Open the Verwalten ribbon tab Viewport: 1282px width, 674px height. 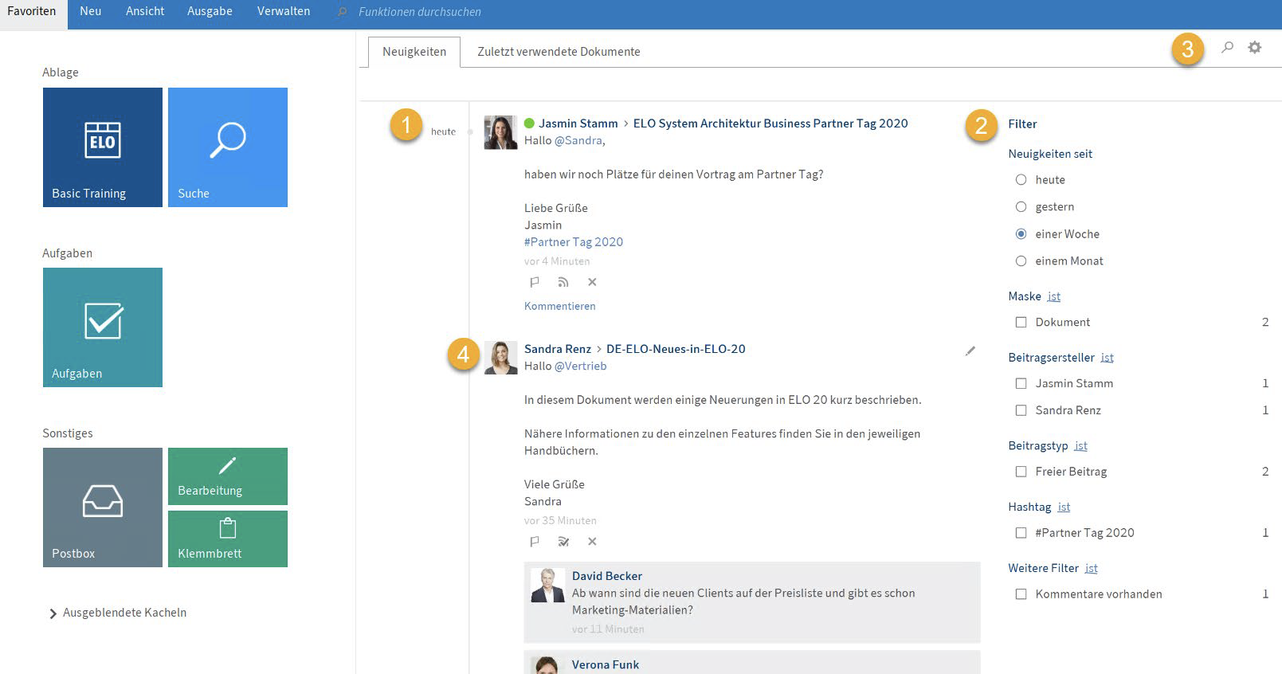click(283, 11)
